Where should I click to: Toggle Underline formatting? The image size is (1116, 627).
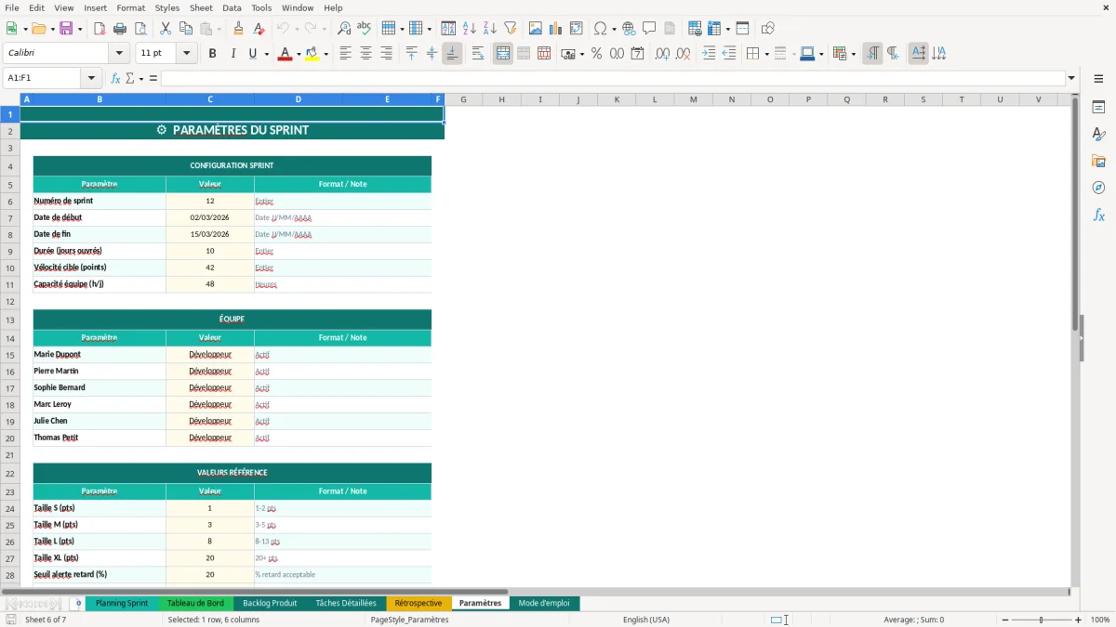point(252,54)
